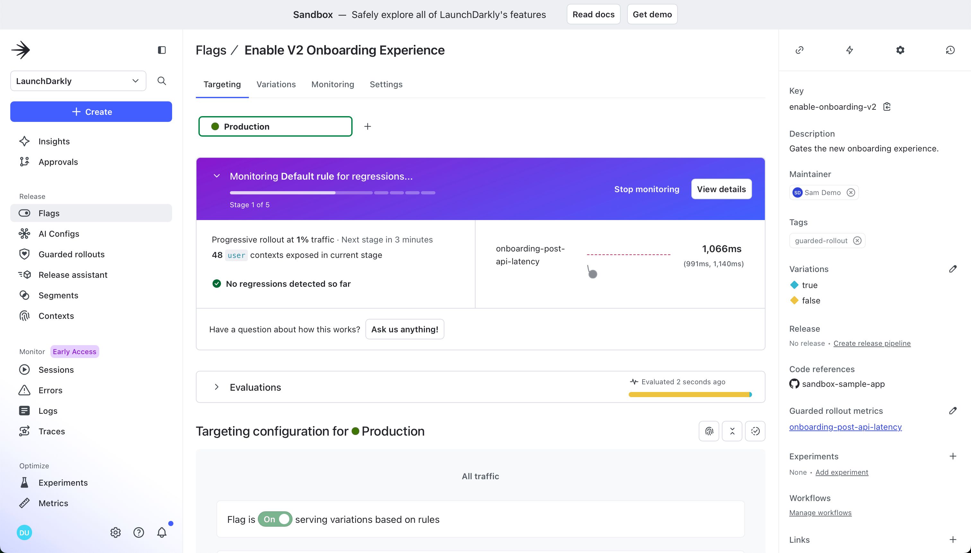Click the Flags breadcrumb link
The width and height of the screenshot is (971, 553).
point(211,50)
